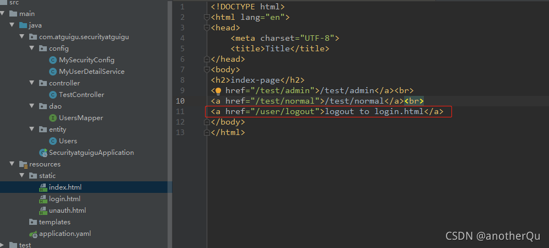Select SecurityatguiguApplication in the tree

coord(91,153)
